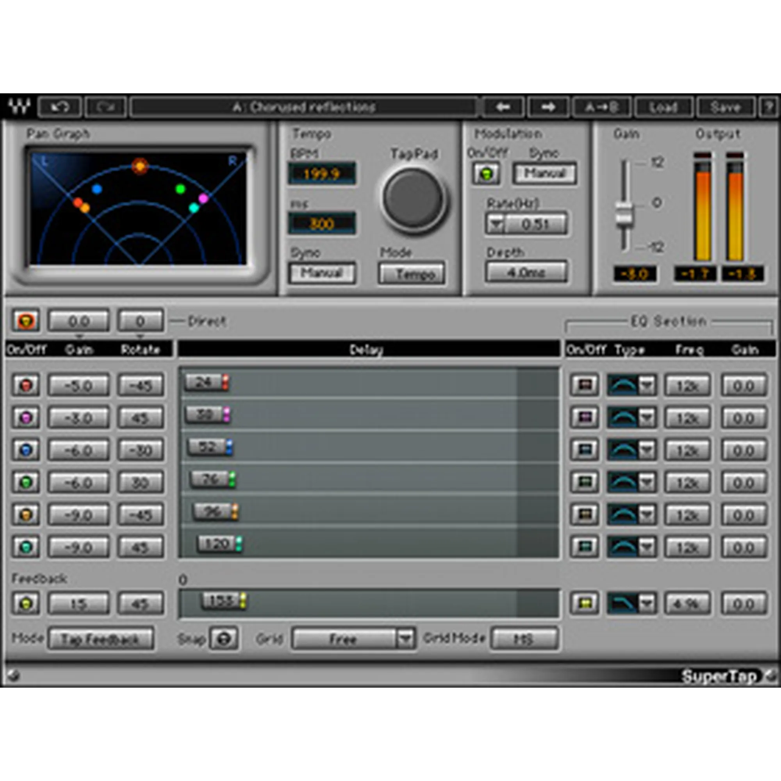Click the Tap Feedback mode button
This screenshot has height=781, width=781.
coord(100,639)
